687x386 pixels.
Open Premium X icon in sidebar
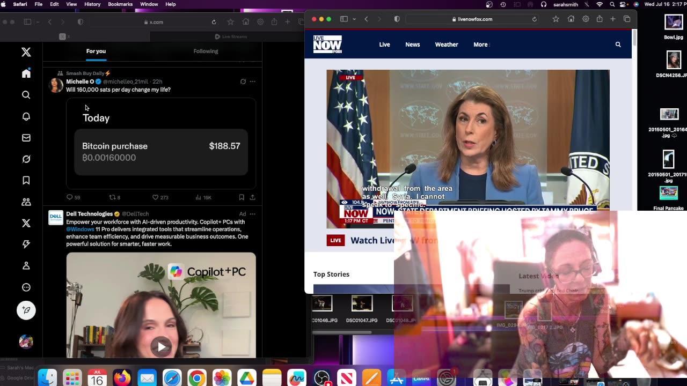pyautogui.click(x=26, y=223)
